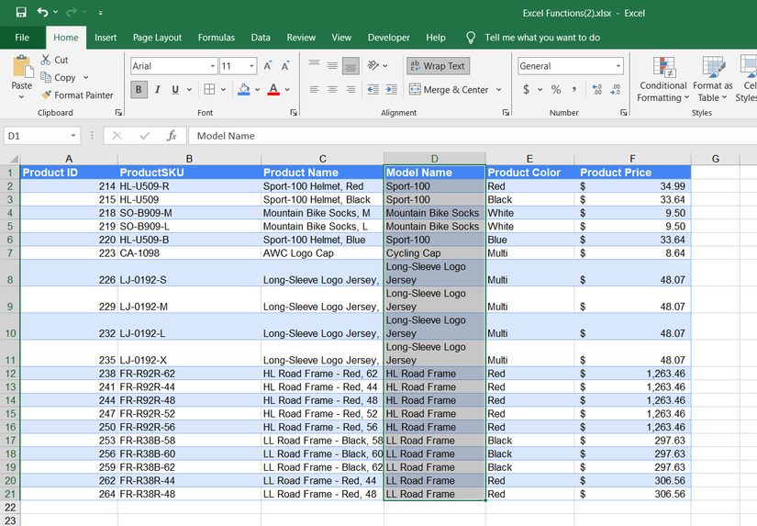Viewport: 757px width, 526px height.
Task: Save the workbook using the disk icon
Action: point(21,13)
